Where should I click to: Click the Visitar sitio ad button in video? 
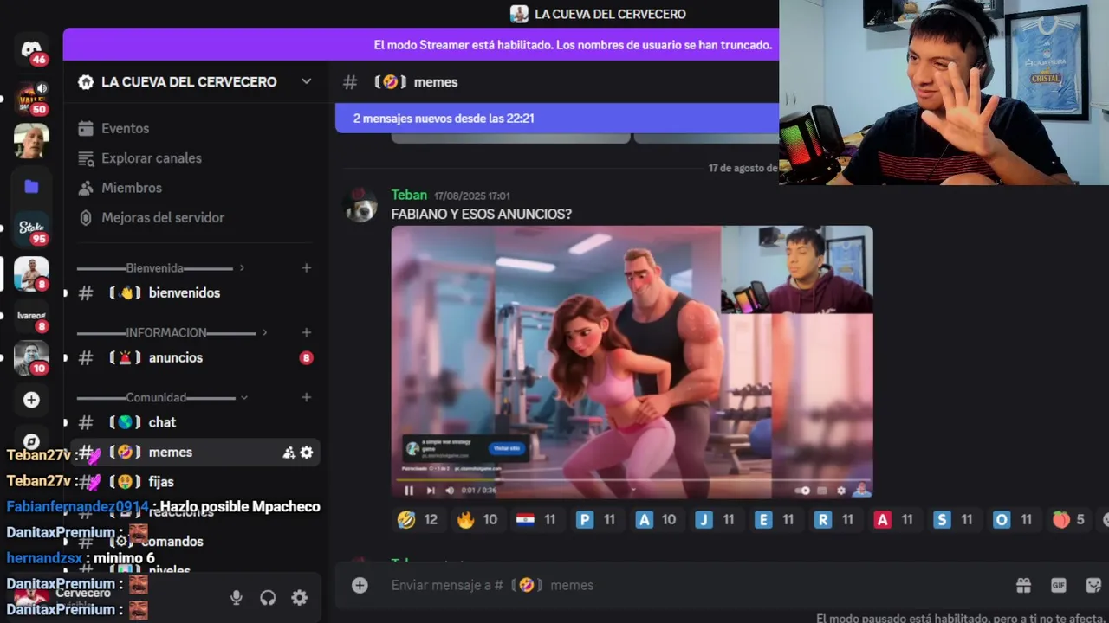coord(506,448)
